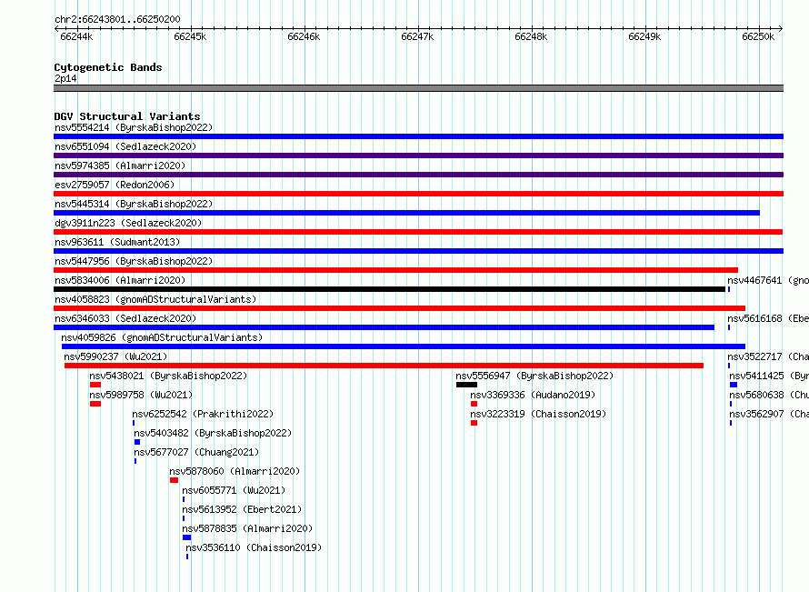The width and height of the screenshot is (809, 592).
Task: Click nsv4058823 (gnomADStructuralVariants) label
Action: click(x=155, y=299)
